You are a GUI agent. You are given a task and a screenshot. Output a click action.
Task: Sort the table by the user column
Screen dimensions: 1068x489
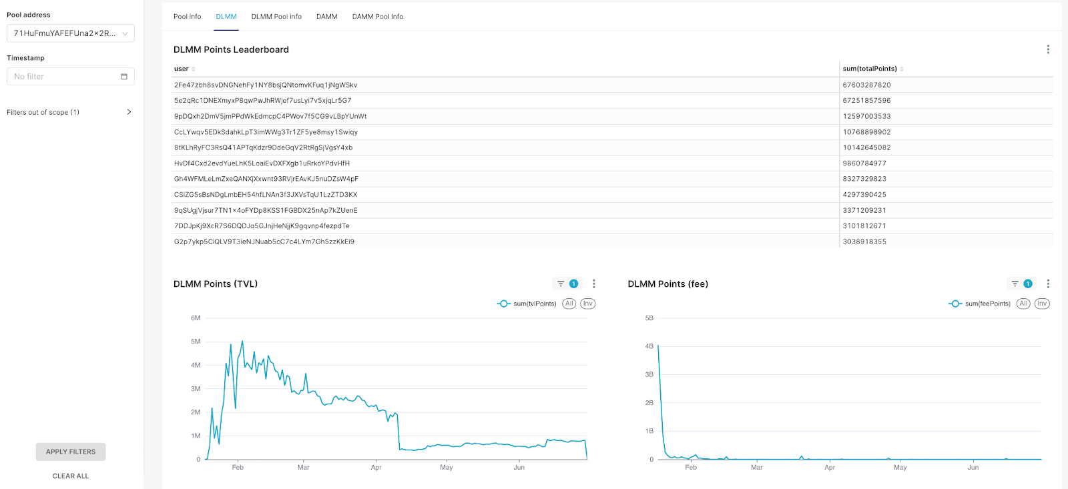point(194,69)
